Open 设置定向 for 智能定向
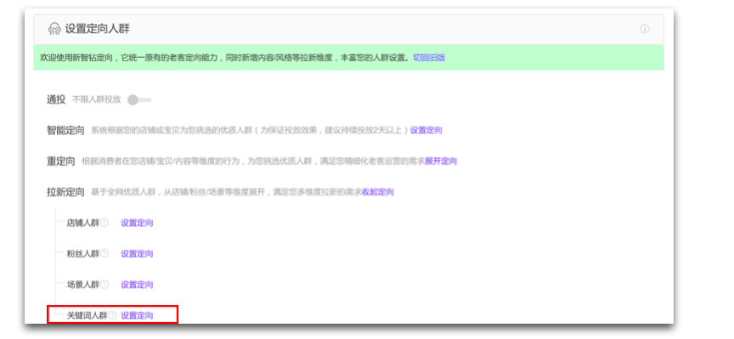Screen dimensions: 734x339 pos(426,130)
